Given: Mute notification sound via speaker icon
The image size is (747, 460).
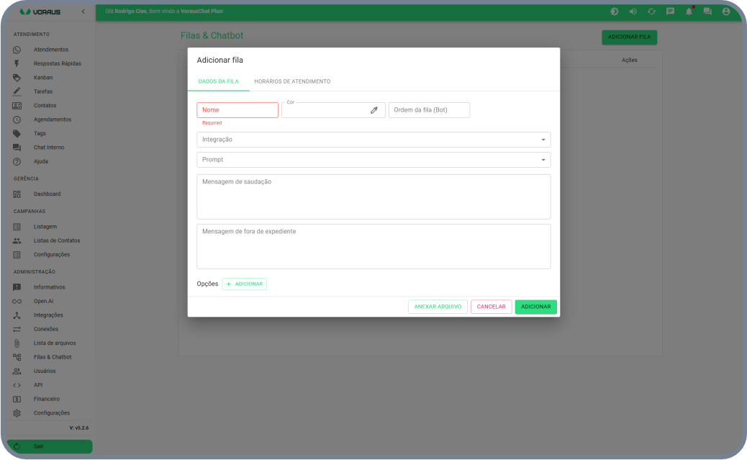Looking at the screenshot, I should (633, 12).
